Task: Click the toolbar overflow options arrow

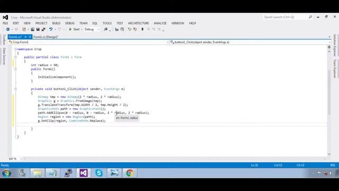Action: (x=163, y=31)
